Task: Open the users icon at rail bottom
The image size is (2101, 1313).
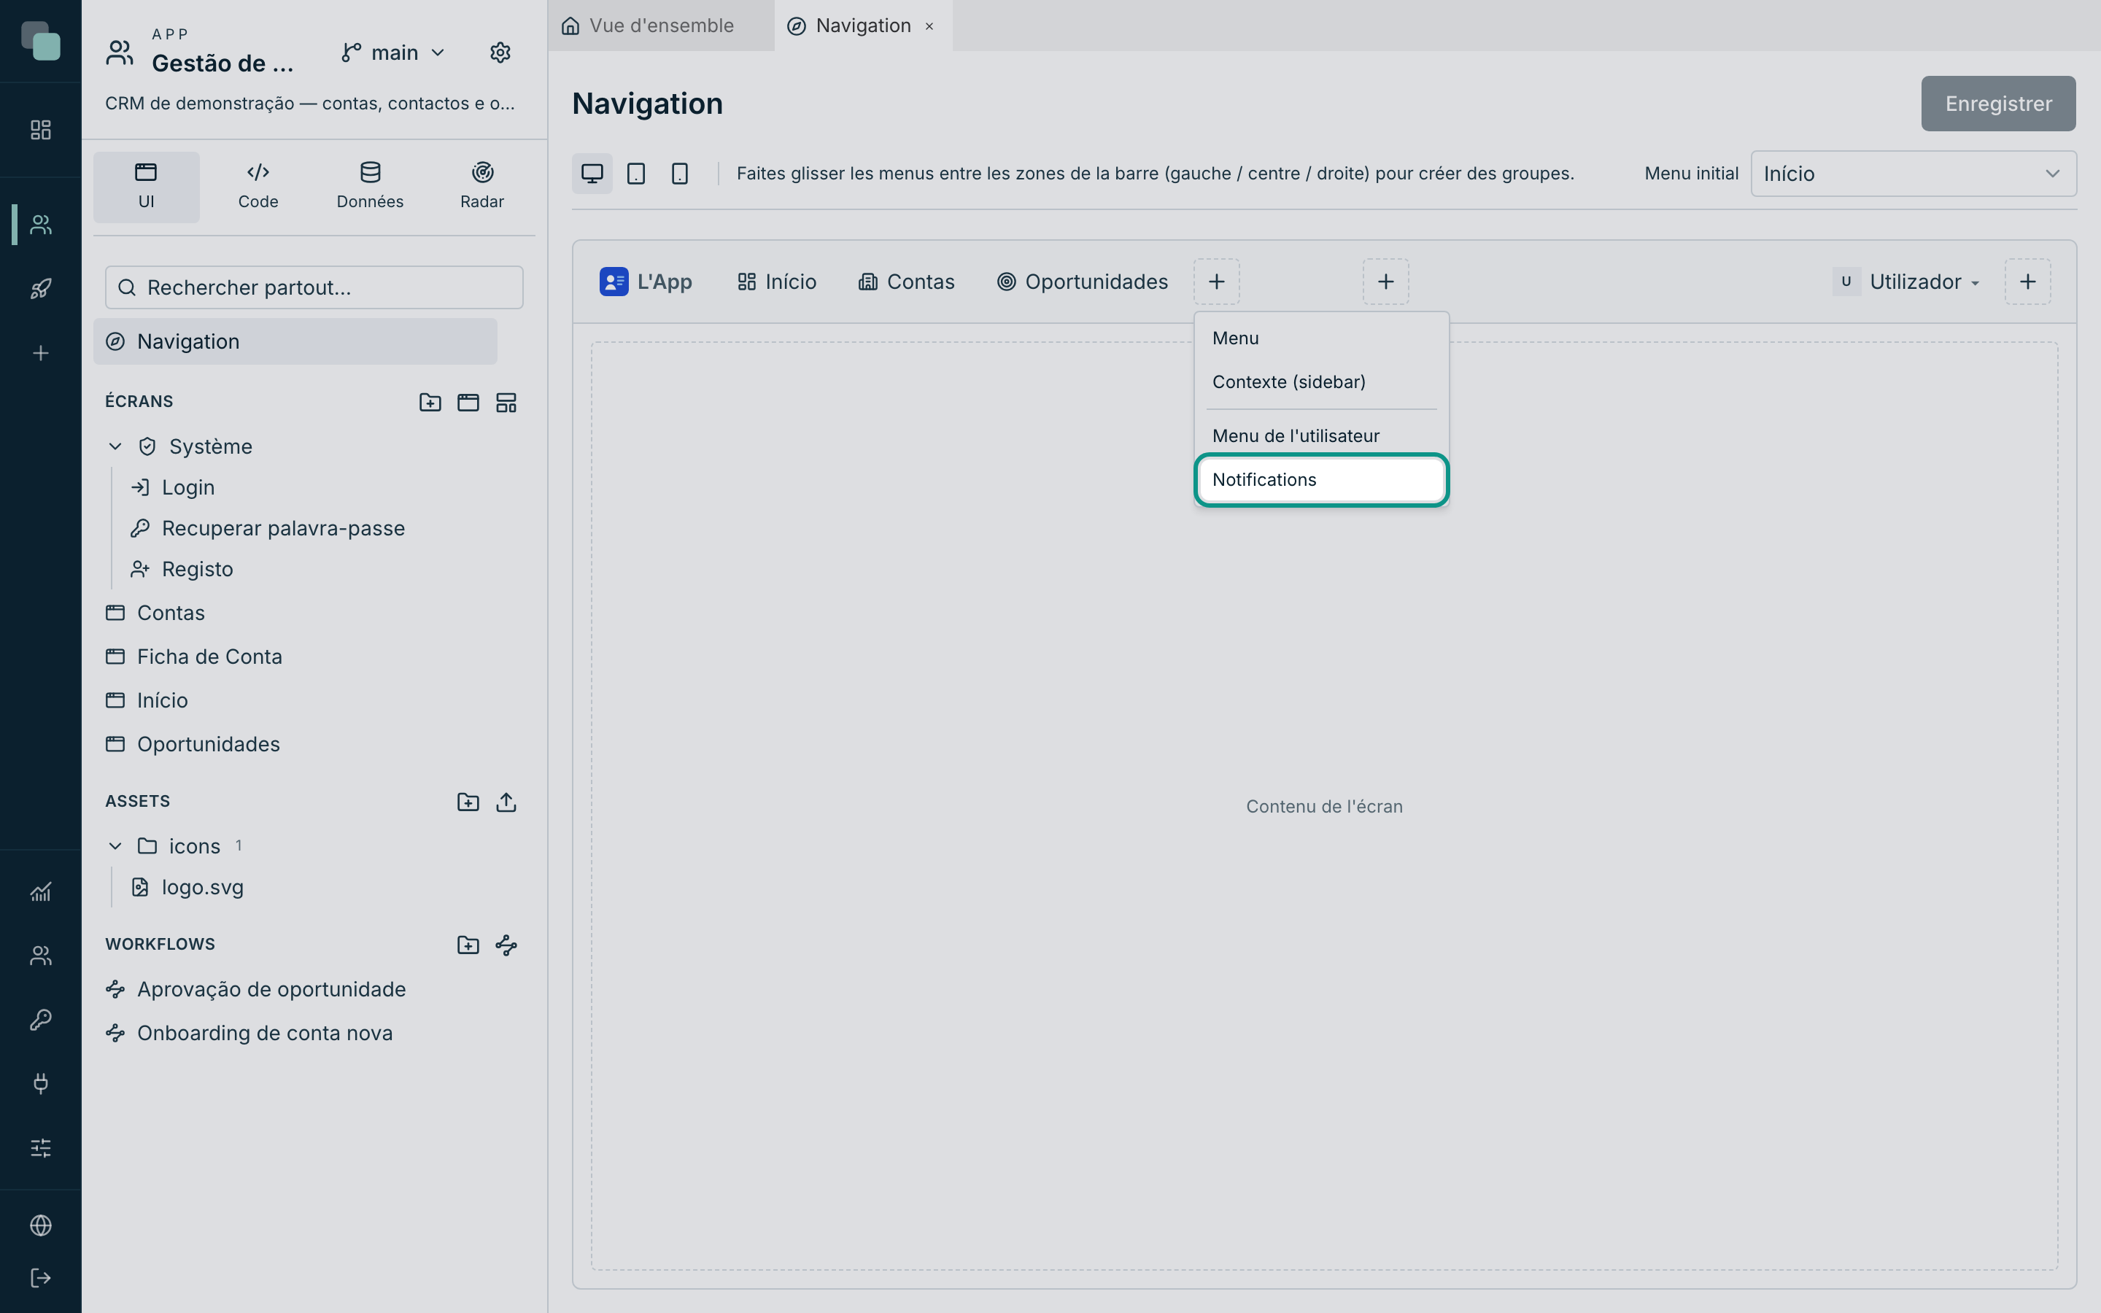Action: pyautogui.click(x=41, y=956)
